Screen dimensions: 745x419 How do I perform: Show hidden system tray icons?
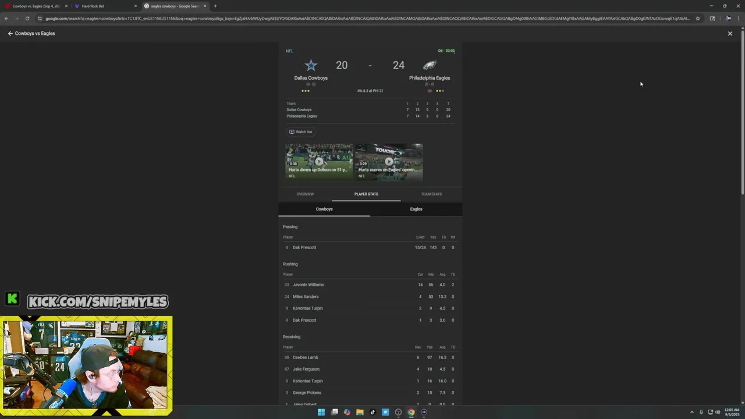pos(691,412)
